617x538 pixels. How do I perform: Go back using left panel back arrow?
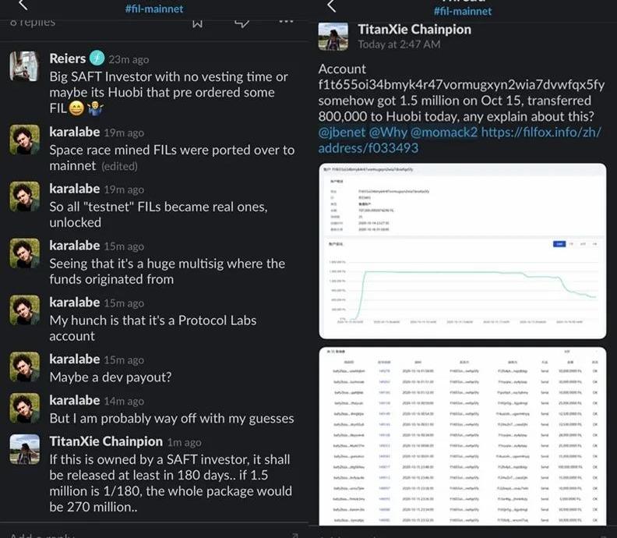pyautogui.click(x=22, y=5)
